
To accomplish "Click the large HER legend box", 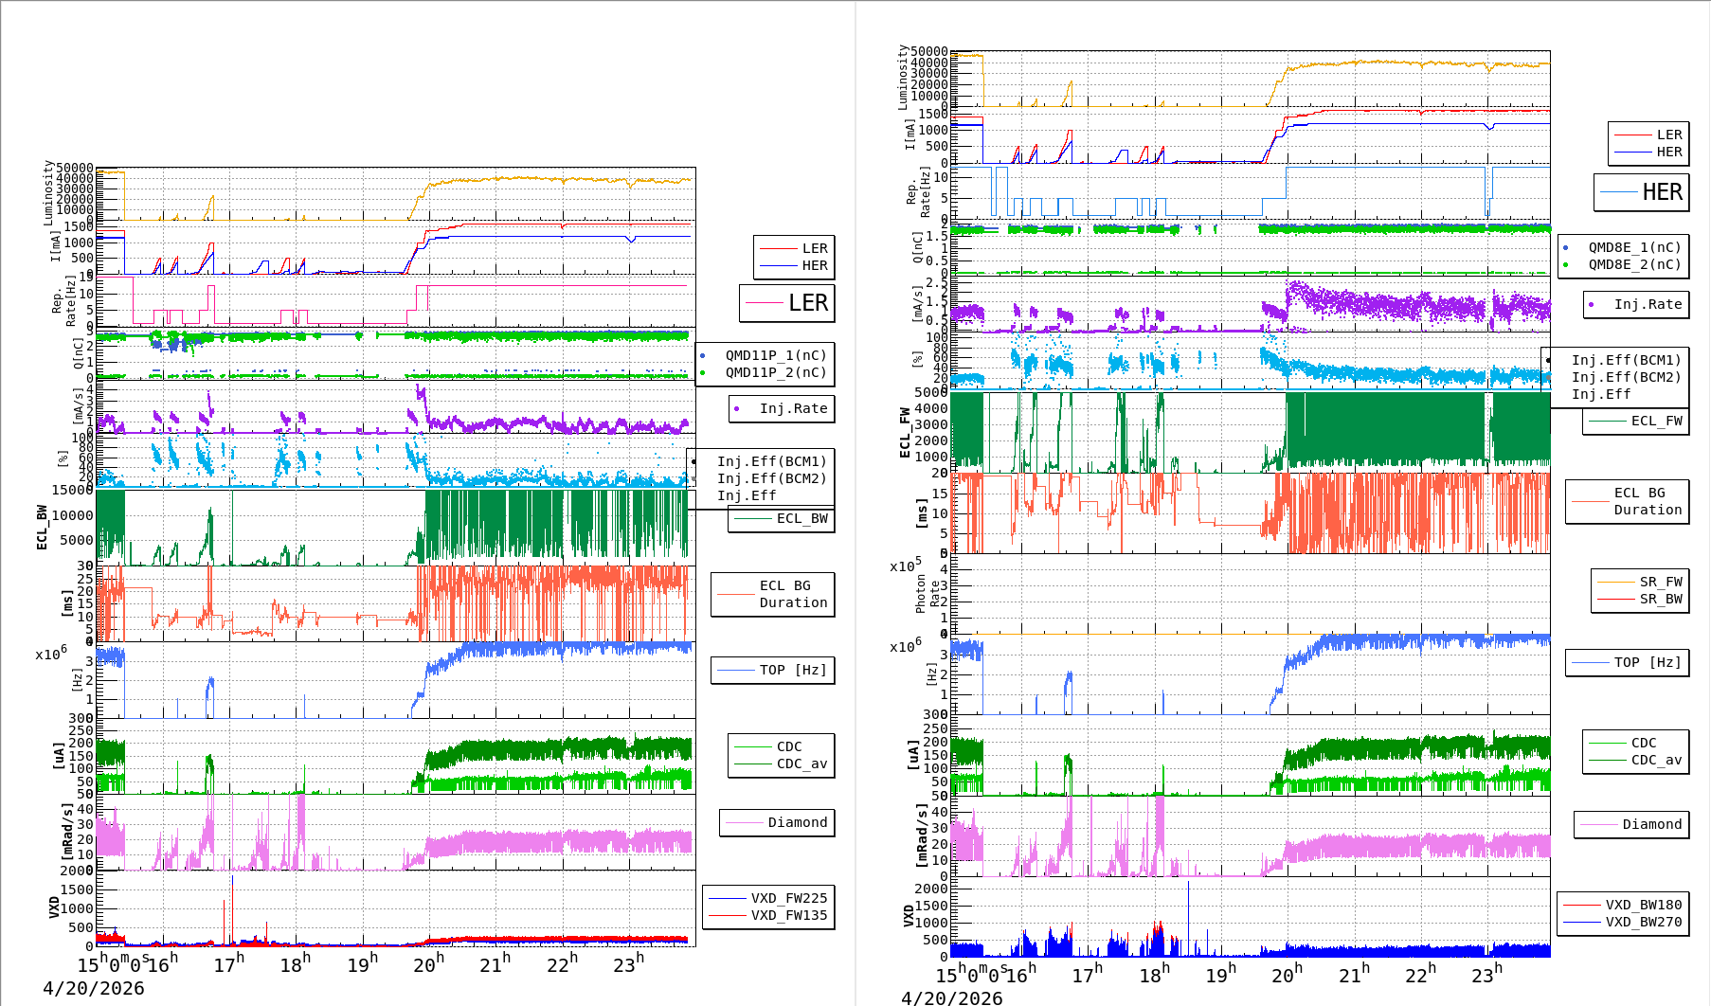I will pos(1642,192).
